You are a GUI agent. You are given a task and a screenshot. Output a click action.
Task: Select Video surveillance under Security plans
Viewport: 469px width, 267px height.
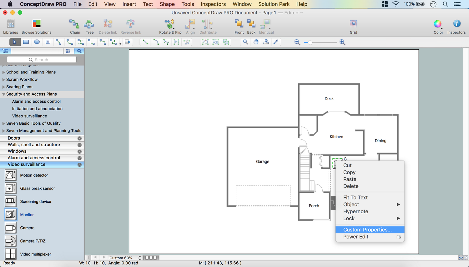click(x=29, y=116)
